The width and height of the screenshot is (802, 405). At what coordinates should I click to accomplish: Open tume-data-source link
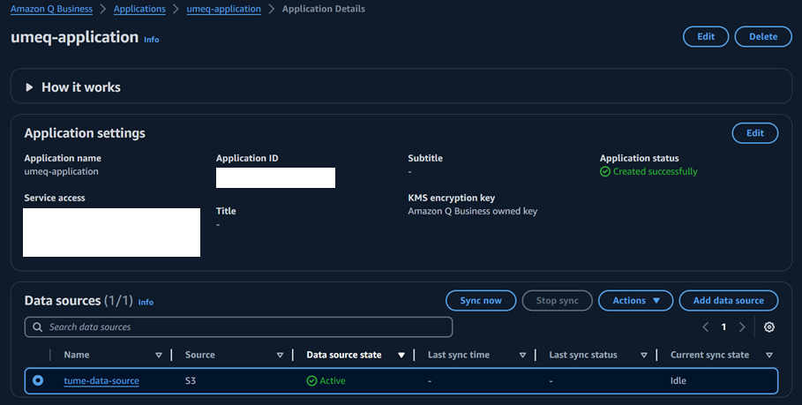(101, 381)
